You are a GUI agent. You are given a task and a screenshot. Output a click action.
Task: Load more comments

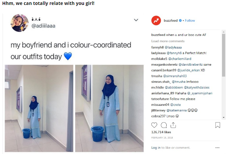coord(168,41)
